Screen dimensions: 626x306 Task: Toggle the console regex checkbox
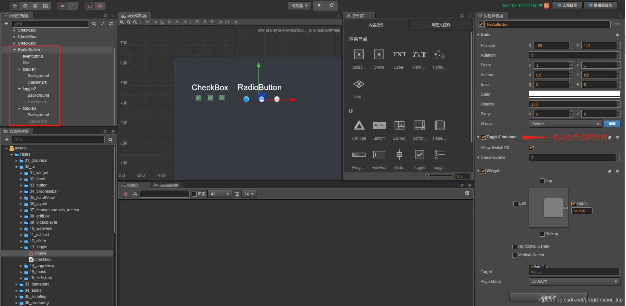pyautogui.click(x=194, y=194)
